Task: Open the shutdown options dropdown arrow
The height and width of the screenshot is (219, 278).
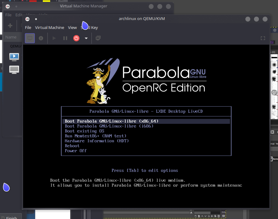Action: click(86, 38)
